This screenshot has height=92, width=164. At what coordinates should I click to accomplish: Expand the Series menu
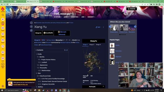66,17
